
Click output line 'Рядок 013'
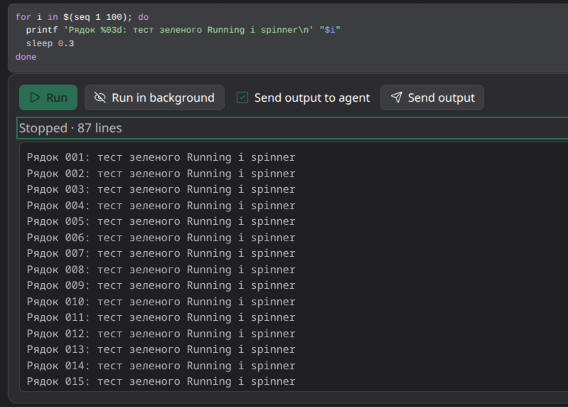tap(161, 350)
